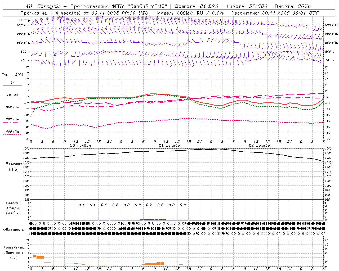The width and height of the screenshot is (339, 271).
Task: Select the Облачность cloud cover label
Action: (x=14, y=229)
